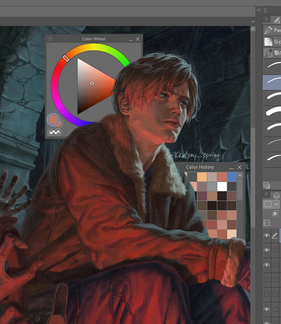Screen dimensions: 281x324
Task: Select the sub drawing color circle
Action: [60, 124]
